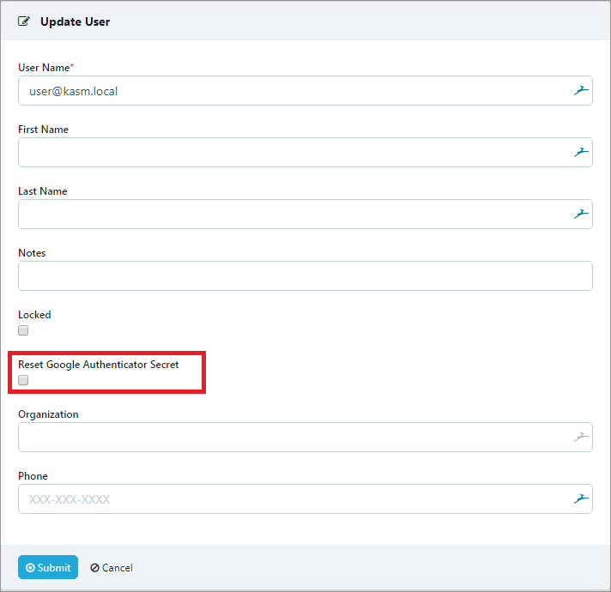Click inside the Notes text field
Screen dimensions: 611x592
(305, 276)
